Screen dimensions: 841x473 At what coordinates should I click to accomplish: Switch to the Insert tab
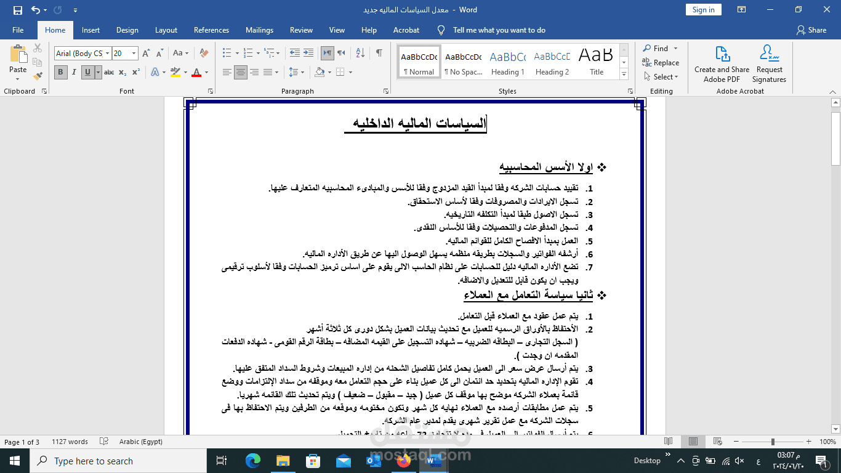pos(91,30)
